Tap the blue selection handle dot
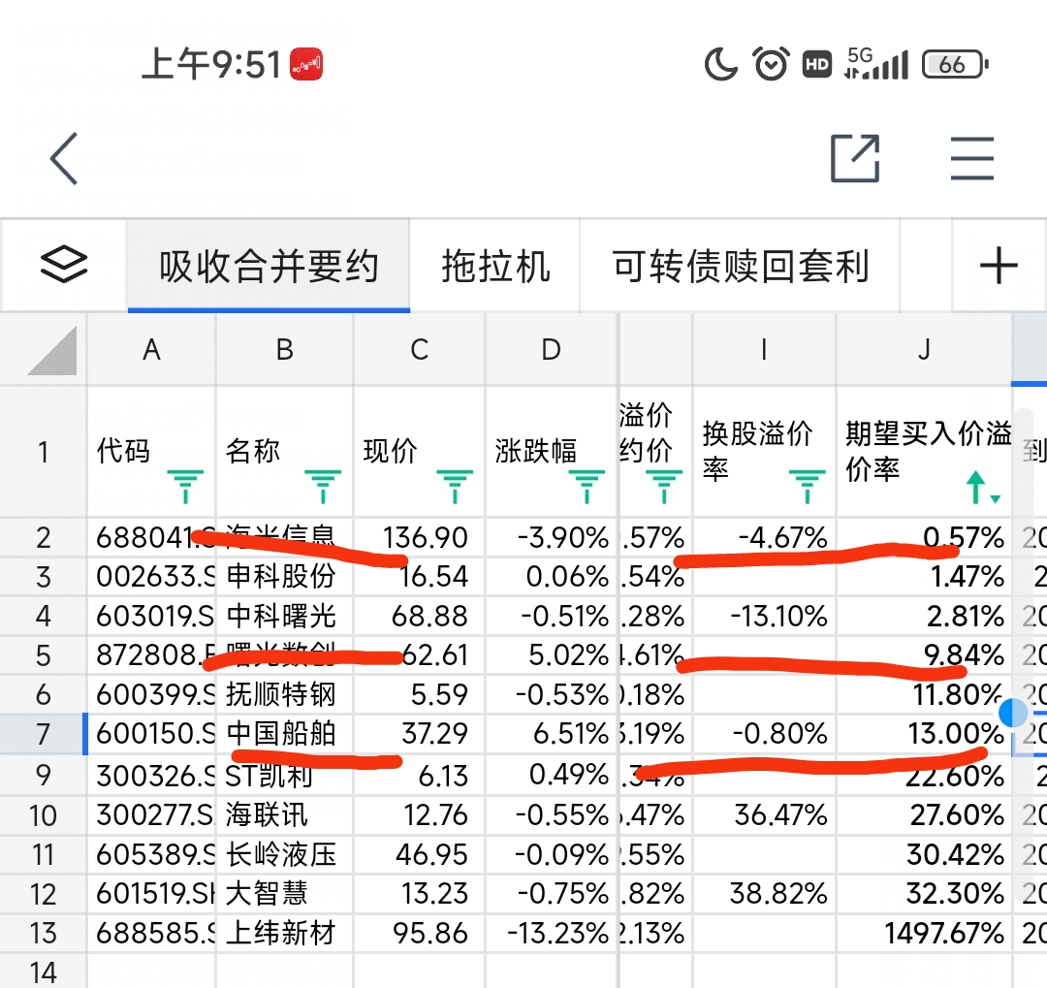The height and width of the screenshot is (988, 1047). pos(1013,712)
